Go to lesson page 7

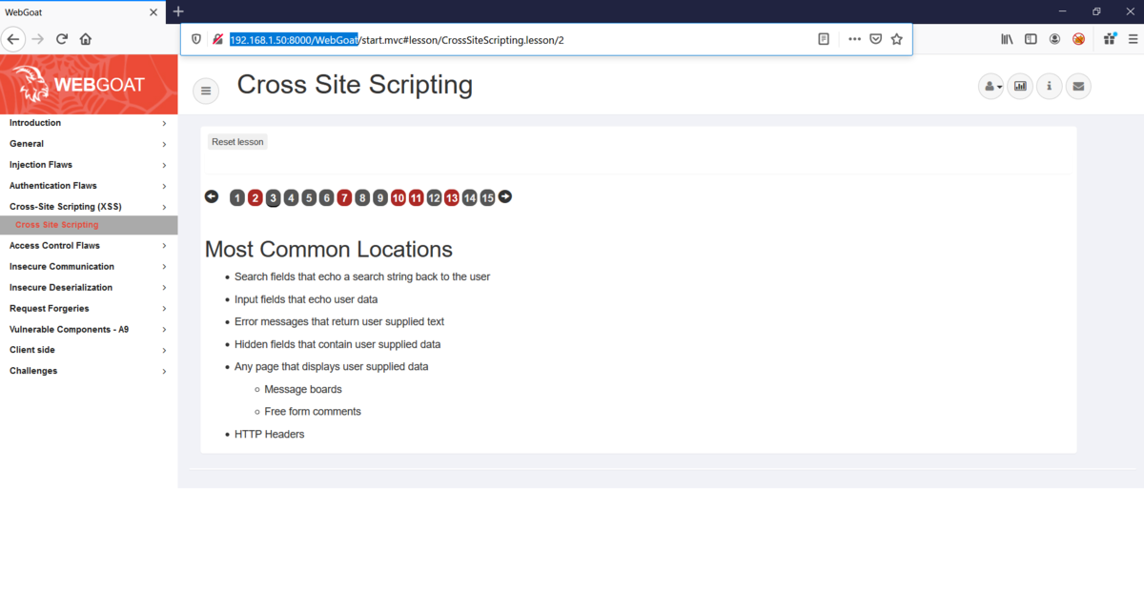[344, 198]
